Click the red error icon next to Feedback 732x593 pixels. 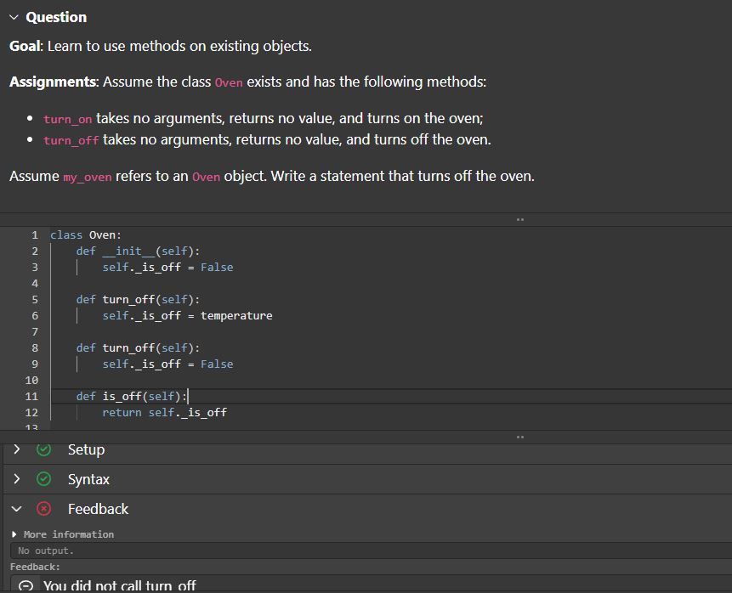43,508
